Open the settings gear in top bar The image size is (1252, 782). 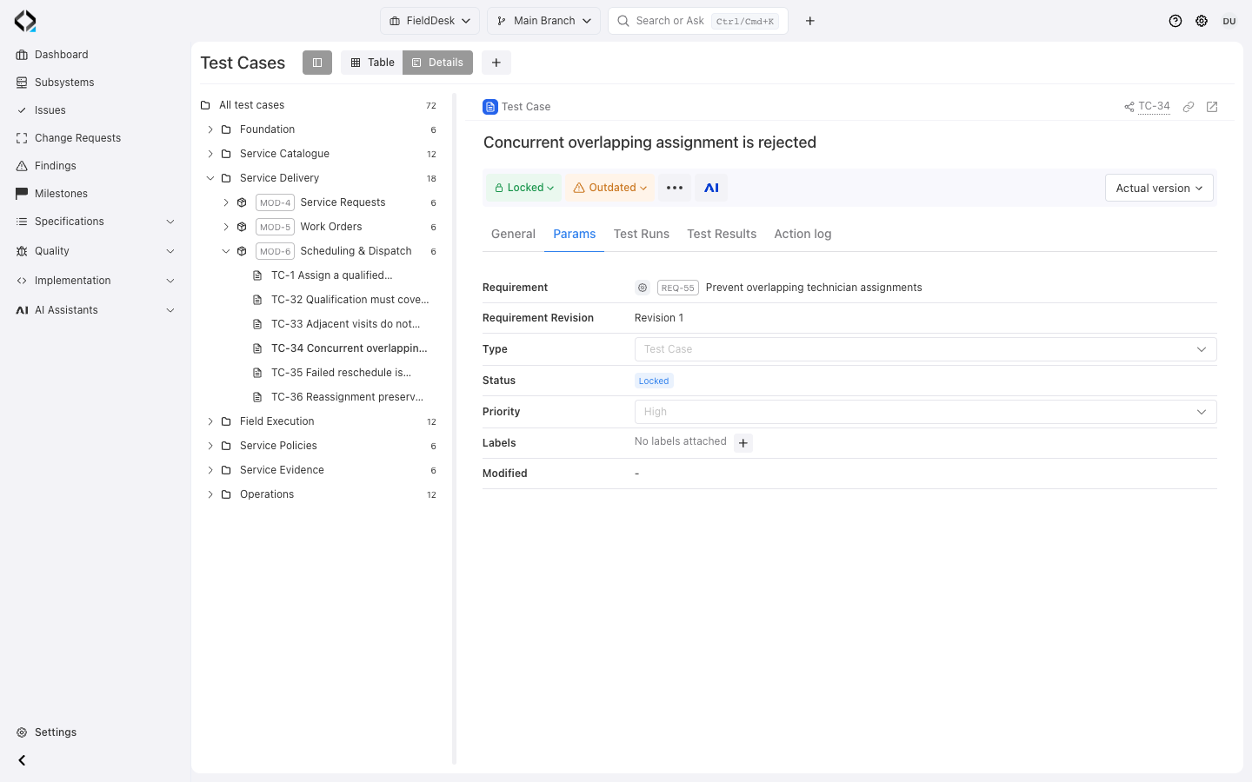click(x=1202, y=21)
